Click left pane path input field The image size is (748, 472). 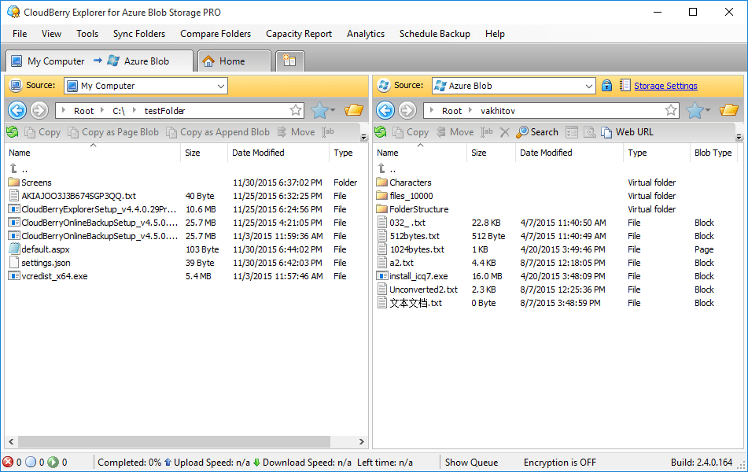pyautogui.click(x=180, y=111)
